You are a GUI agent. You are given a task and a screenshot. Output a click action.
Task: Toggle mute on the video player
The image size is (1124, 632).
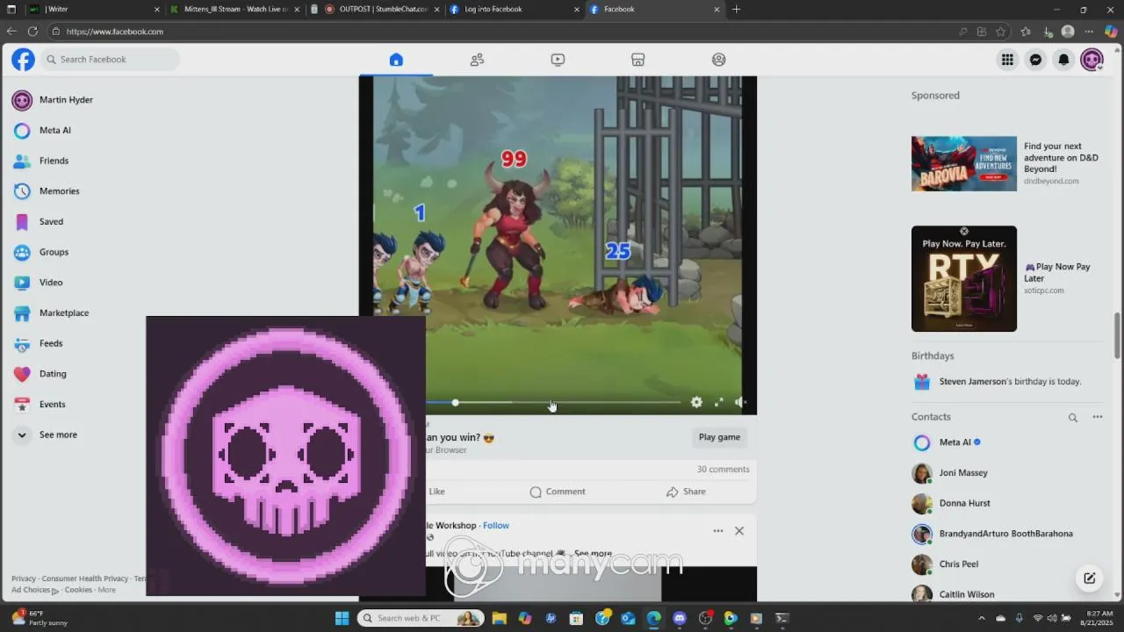pyautogui.click(x=740, y=402)
